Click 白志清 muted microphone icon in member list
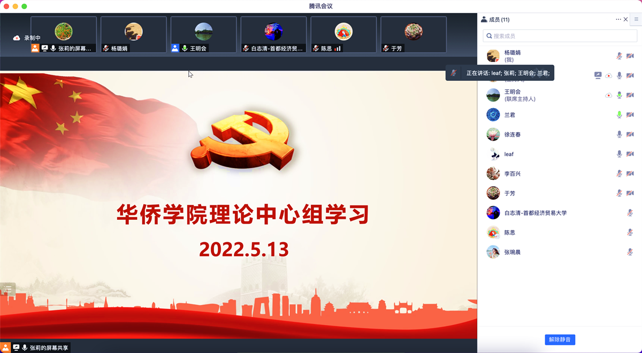This screenshot has height=353, width=642. point(630,213)
